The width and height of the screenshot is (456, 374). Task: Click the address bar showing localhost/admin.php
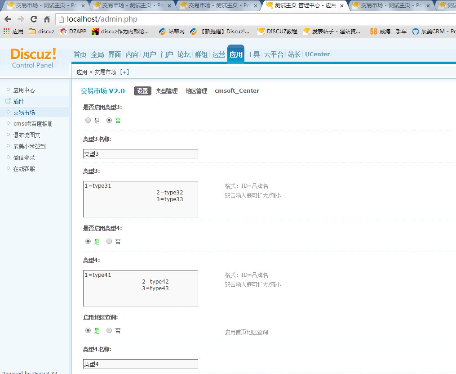[x=256, y=19]
